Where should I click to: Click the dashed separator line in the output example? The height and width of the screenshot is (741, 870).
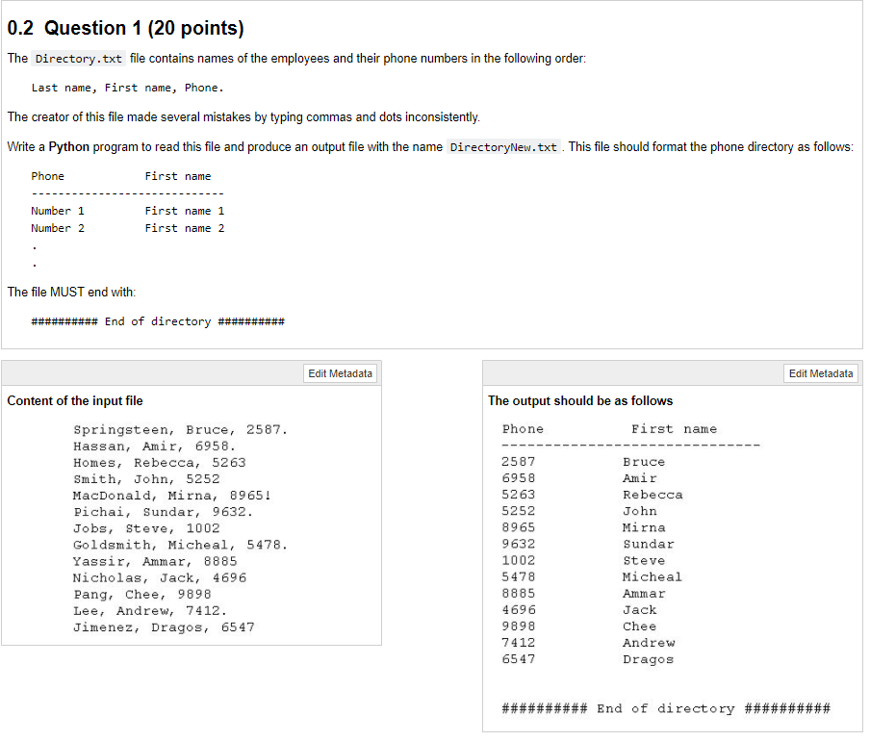(631, 445)
